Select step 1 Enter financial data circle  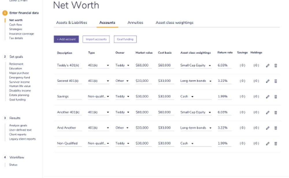pos(5,13)
